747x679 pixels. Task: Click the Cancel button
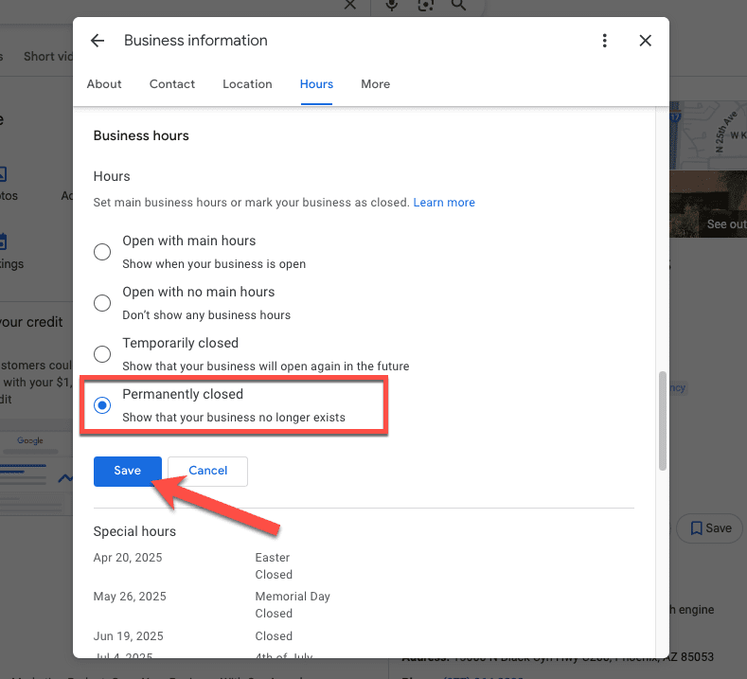(x=207, y=471)
